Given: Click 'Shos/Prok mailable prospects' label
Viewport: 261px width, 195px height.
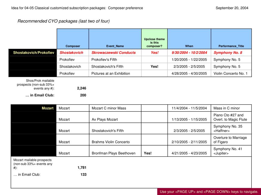Looking at the screenshot, I should pyautogui.click(x=35, y=85).
